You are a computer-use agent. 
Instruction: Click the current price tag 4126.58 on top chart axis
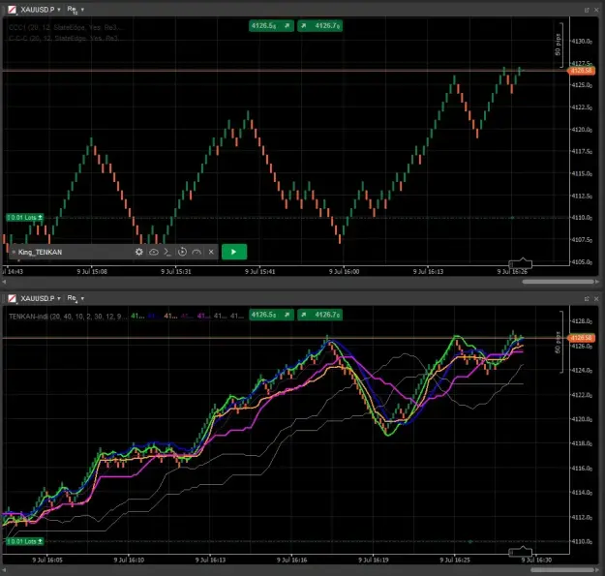click(x=581, y=71)
